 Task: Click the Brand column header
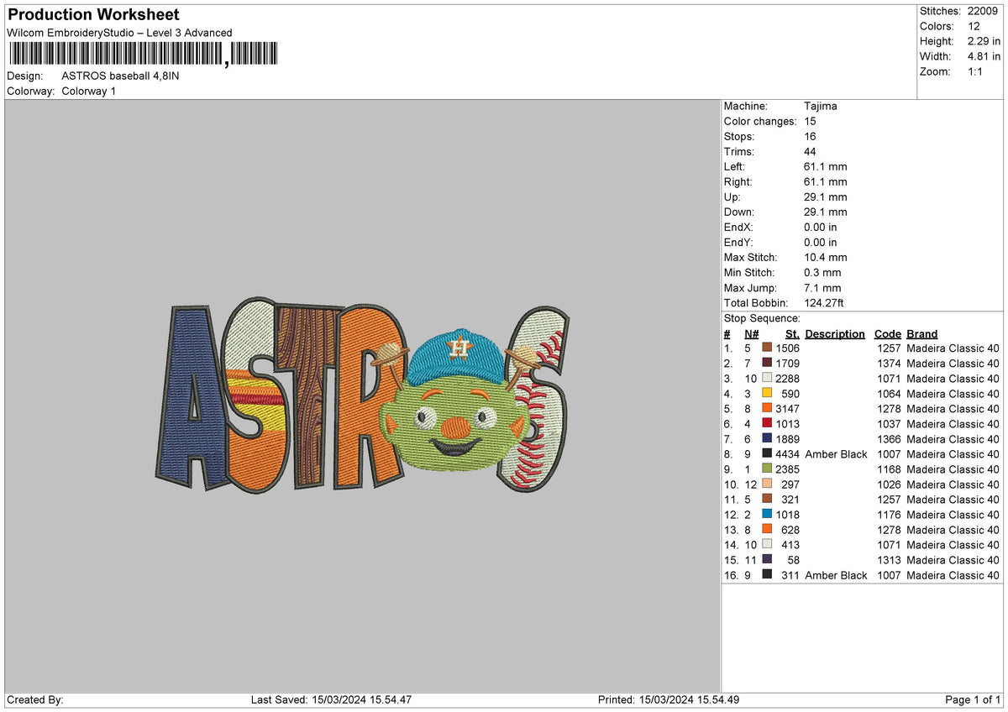tap(921, 333)
